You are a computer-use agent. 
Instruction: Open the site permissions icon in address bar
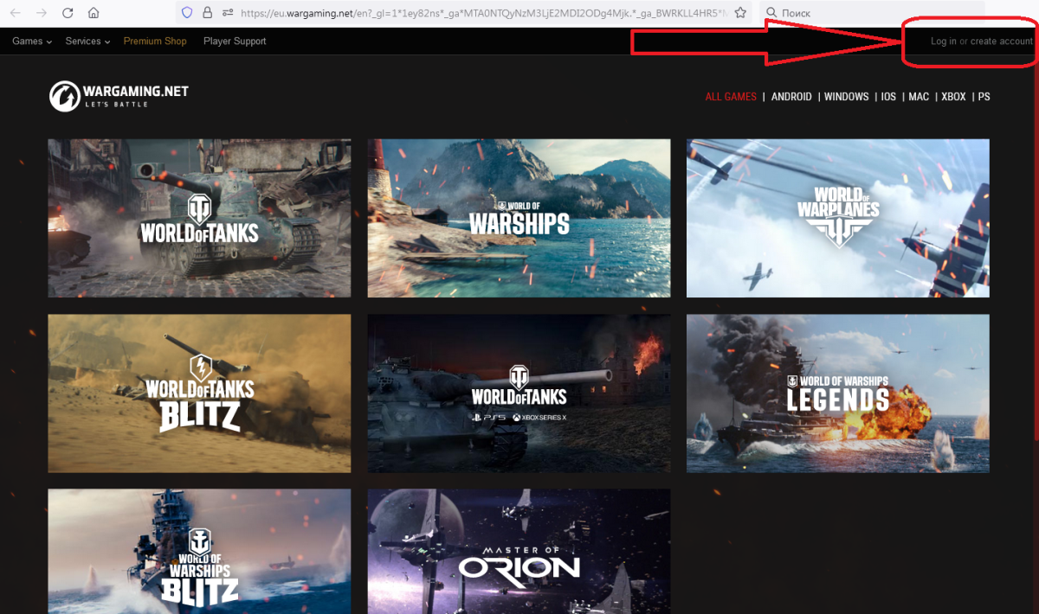(x=228, y=13)
